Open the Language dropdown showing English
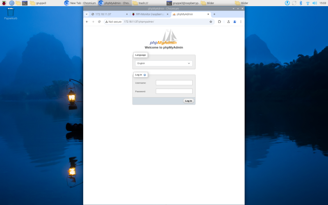 164,63
